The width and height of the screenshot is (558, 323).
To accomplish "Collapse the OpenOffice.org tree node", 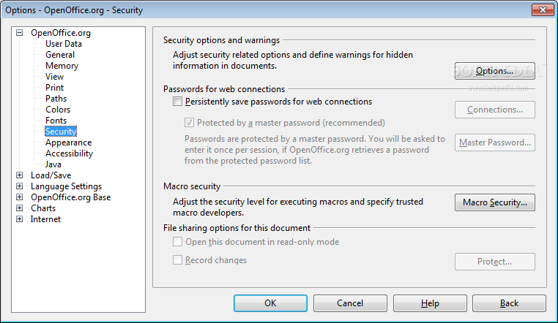I will (x=20, y=33).
